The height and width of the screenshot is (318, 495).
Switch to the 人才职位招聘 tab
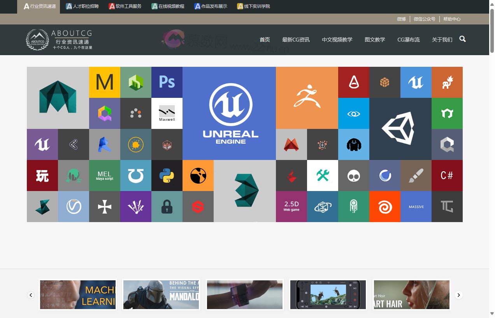point(82,6)
